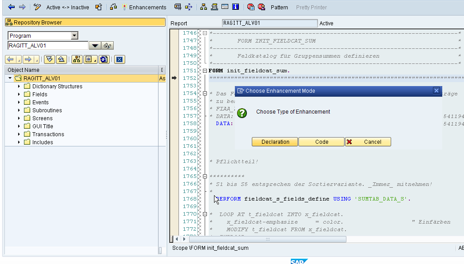Viewport: 464px width, 264px height.
Task: Click the back navigation arrow
Action: [x=11, y=7]
